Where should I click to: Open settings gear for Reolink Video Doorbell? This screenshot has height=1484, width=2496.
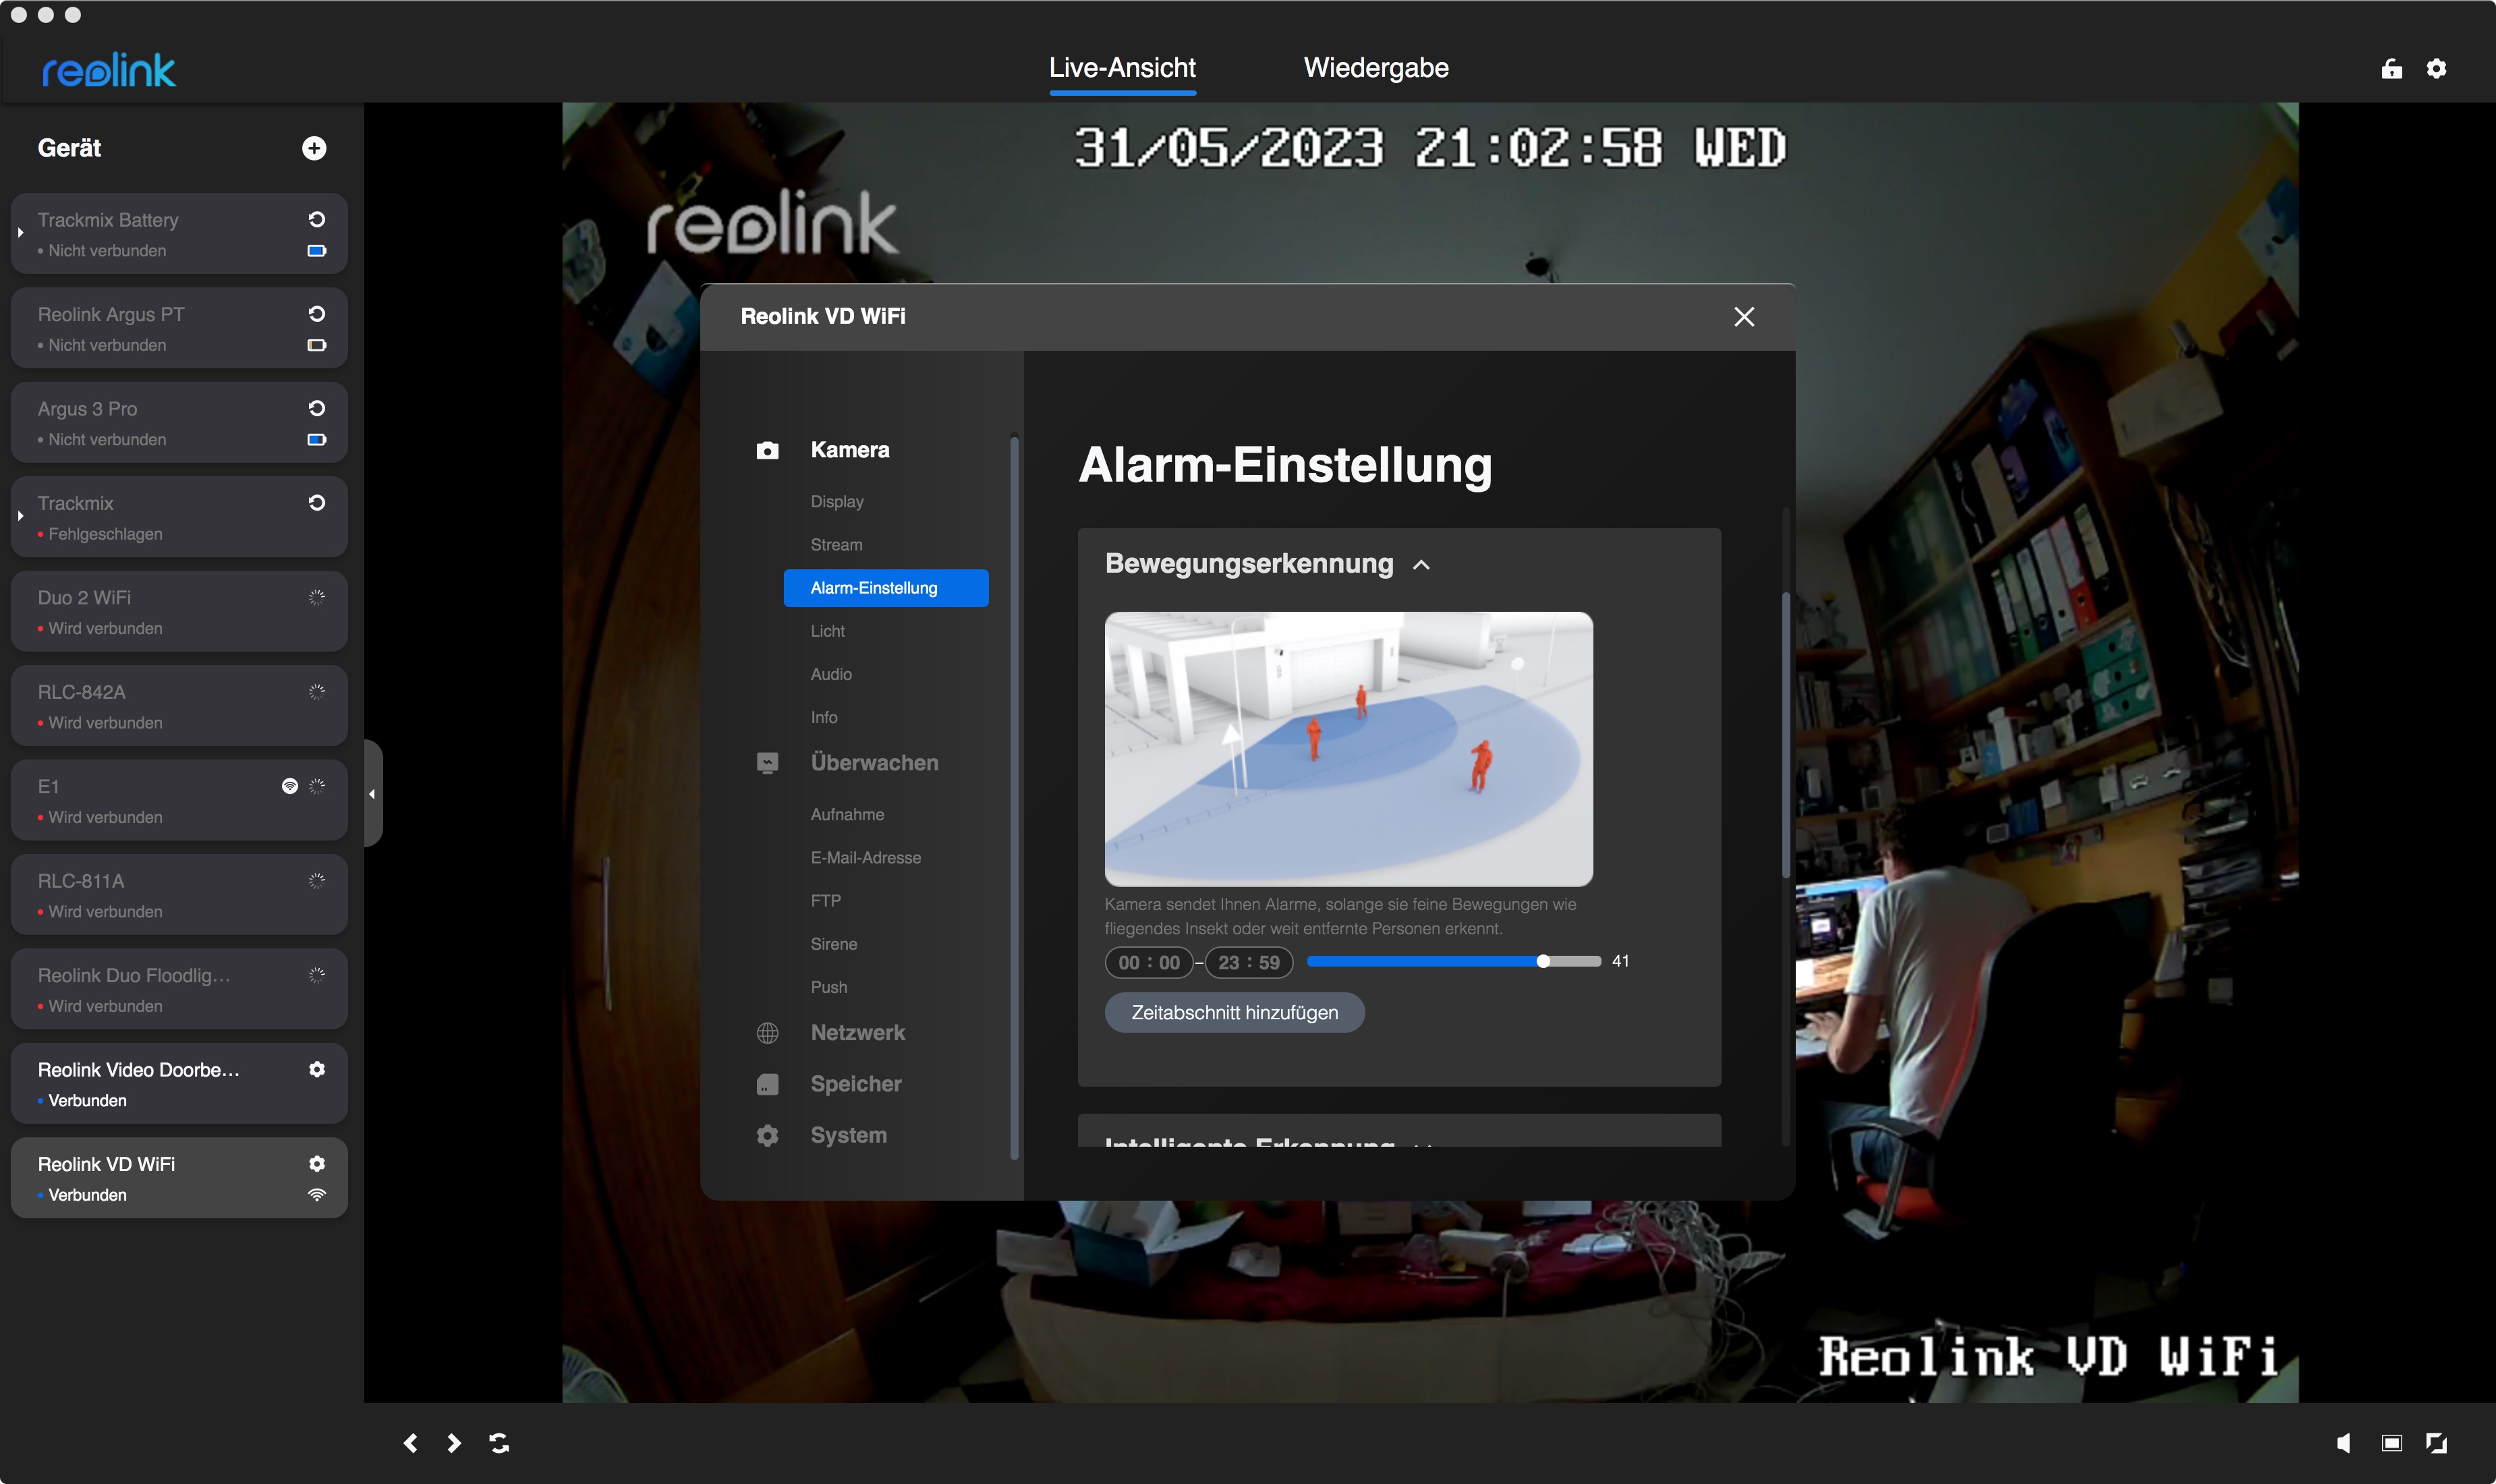pos(317,1069)
